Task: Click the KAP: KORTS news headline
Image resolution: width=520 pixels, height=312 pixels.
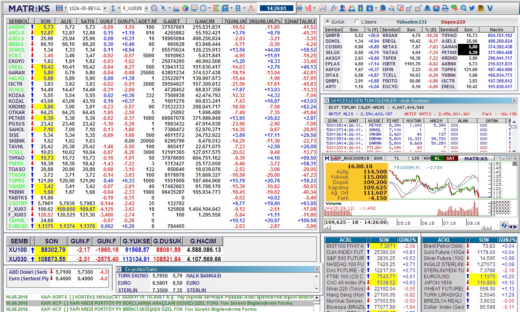Action: pyautogui.click(x=177, y=297)
